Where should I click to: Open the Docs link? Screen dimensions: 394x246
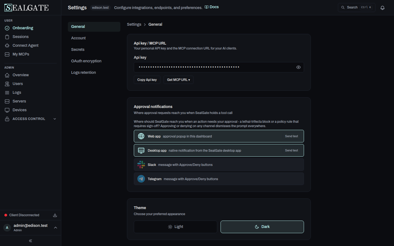(x=212, y=7)
